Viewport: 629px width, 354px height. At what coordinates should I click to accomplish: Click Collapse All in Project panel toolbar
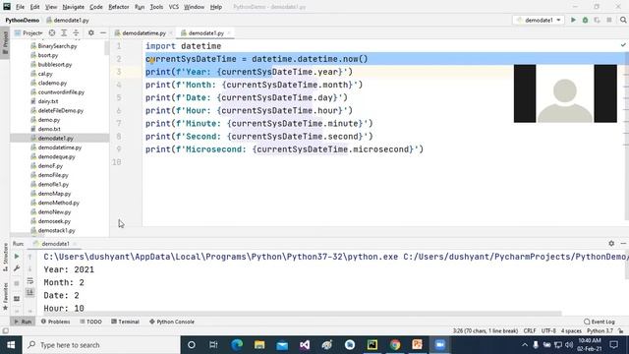click(x=76, y=32)
